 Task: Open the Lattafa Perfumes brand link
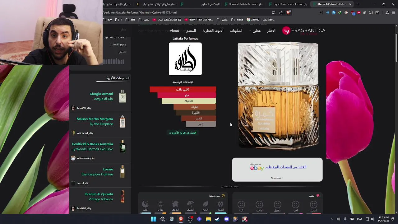click(x=185, y=39)
